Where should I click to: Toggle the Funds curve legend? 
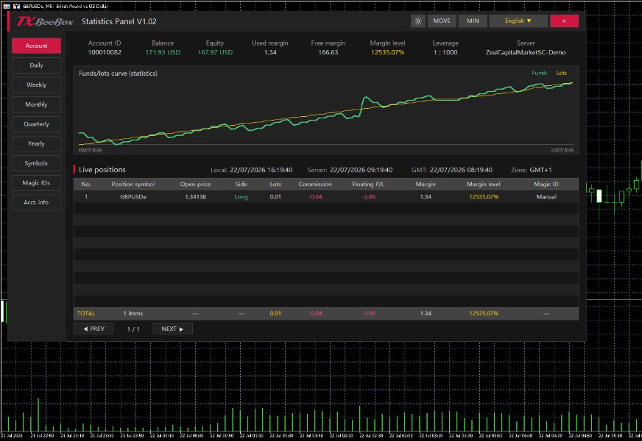click(539, 73)
